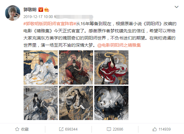The width and height of the screenshot is (184, 134).
Task: Open the @电影阴阳师之晴雅集 mention link
Action: (119, 45)
